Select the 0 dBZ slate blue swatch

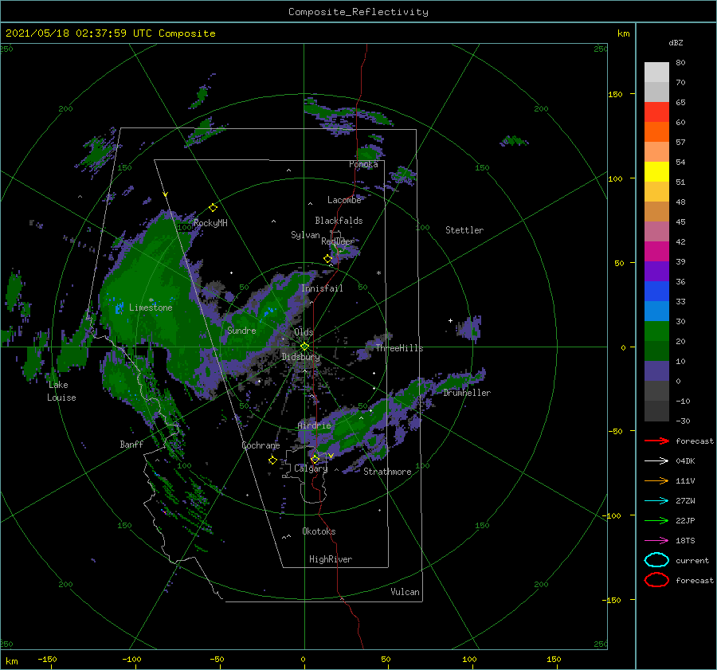click(656, 371)
